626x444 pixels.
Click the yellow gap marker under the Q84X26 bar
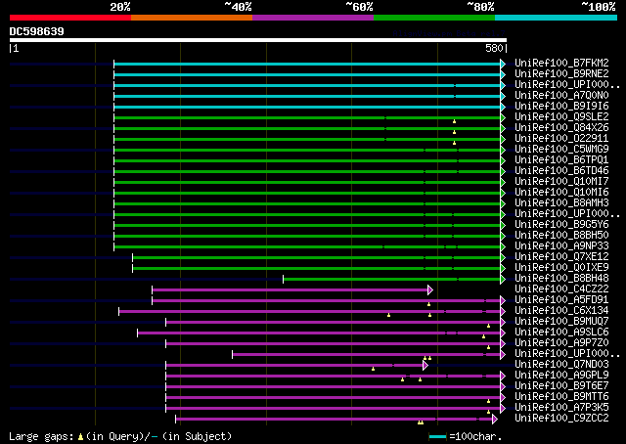click(454, 132)
